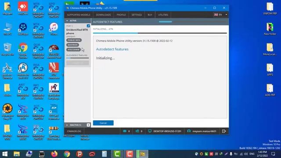Screen dimensions: 281x158
Task: Open File Explorer from the taskbar
Action: pos(17,154)
